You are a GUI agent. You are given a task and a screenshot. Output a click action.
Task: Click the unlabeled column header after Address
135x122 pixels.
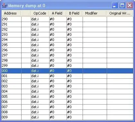(x=26, y=13)
